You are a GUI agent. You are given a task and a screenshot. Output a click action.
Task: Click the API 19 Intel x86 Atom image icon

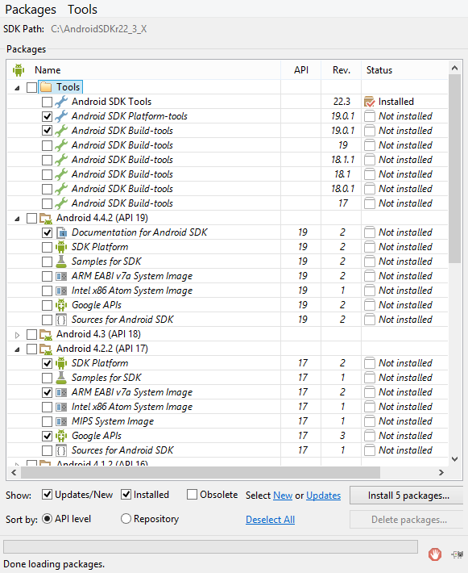click(61, 291)
